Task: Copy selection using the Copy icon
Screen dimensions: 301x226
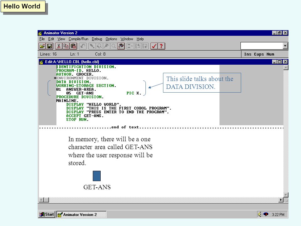Action: 66,46
